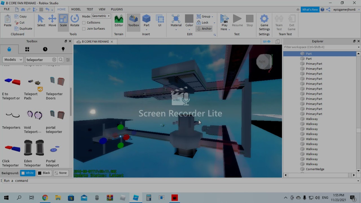Switch to the VIEW ribbon tab
The width and height of the screenshot is (361, 203).
tap(102, 9)
